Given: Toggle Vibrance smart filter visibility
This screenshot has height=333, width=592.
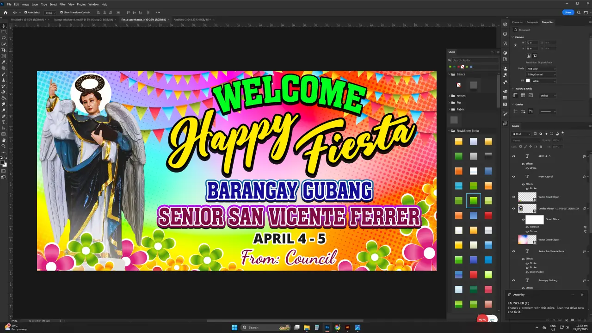Looking at the screenshot, I should click(527, 227).
